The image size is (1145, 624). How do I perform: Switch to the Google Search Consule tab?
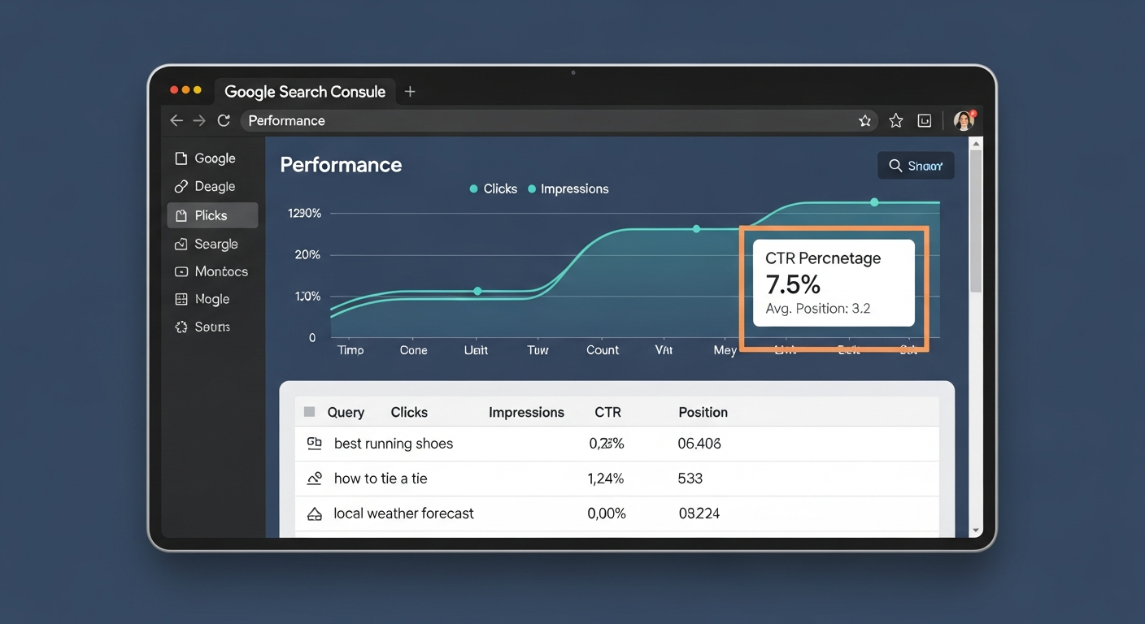tap(305, 91)
